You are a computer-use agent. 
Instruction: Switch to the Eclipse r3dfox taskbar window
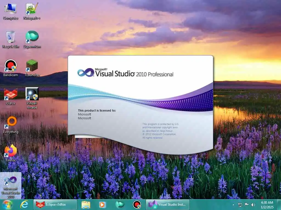tap(55, 205)
